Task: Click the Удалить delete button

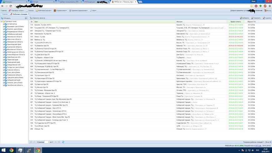Action: 267,18
